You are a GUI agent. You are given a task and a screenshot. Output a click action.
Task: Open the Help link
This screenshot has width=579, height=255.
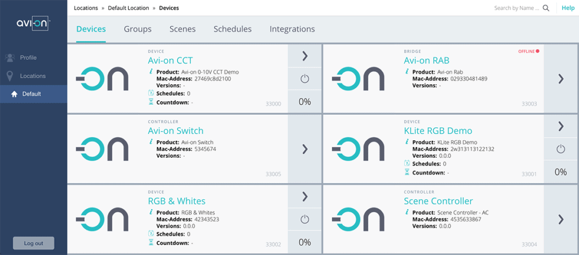[x=568, y=8]
